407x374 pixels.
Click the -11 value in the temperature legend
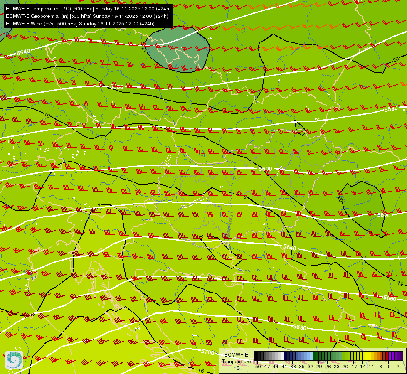click(371, 367)
